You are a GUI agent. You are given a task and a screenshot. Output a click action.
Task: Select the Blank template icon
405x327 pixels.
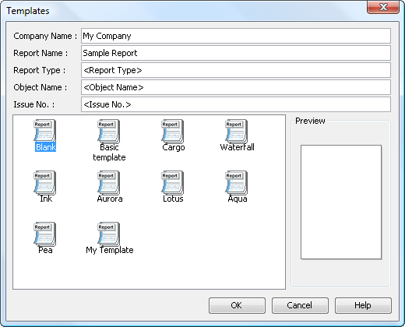pos(44,131)
